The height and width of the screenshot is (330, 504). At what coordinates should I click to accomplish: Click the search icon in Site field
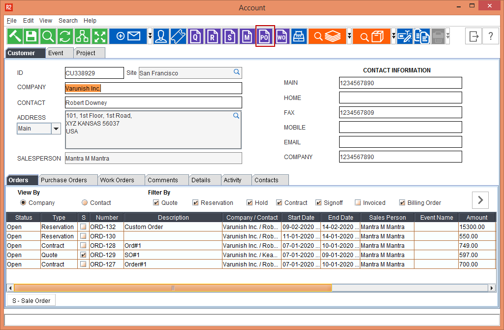tap(237, 72)
